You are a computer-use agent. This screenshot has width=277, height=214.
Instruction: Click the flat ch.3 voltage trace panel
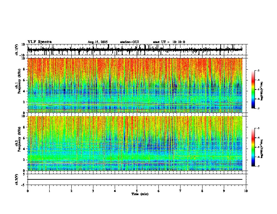[136, 179]
